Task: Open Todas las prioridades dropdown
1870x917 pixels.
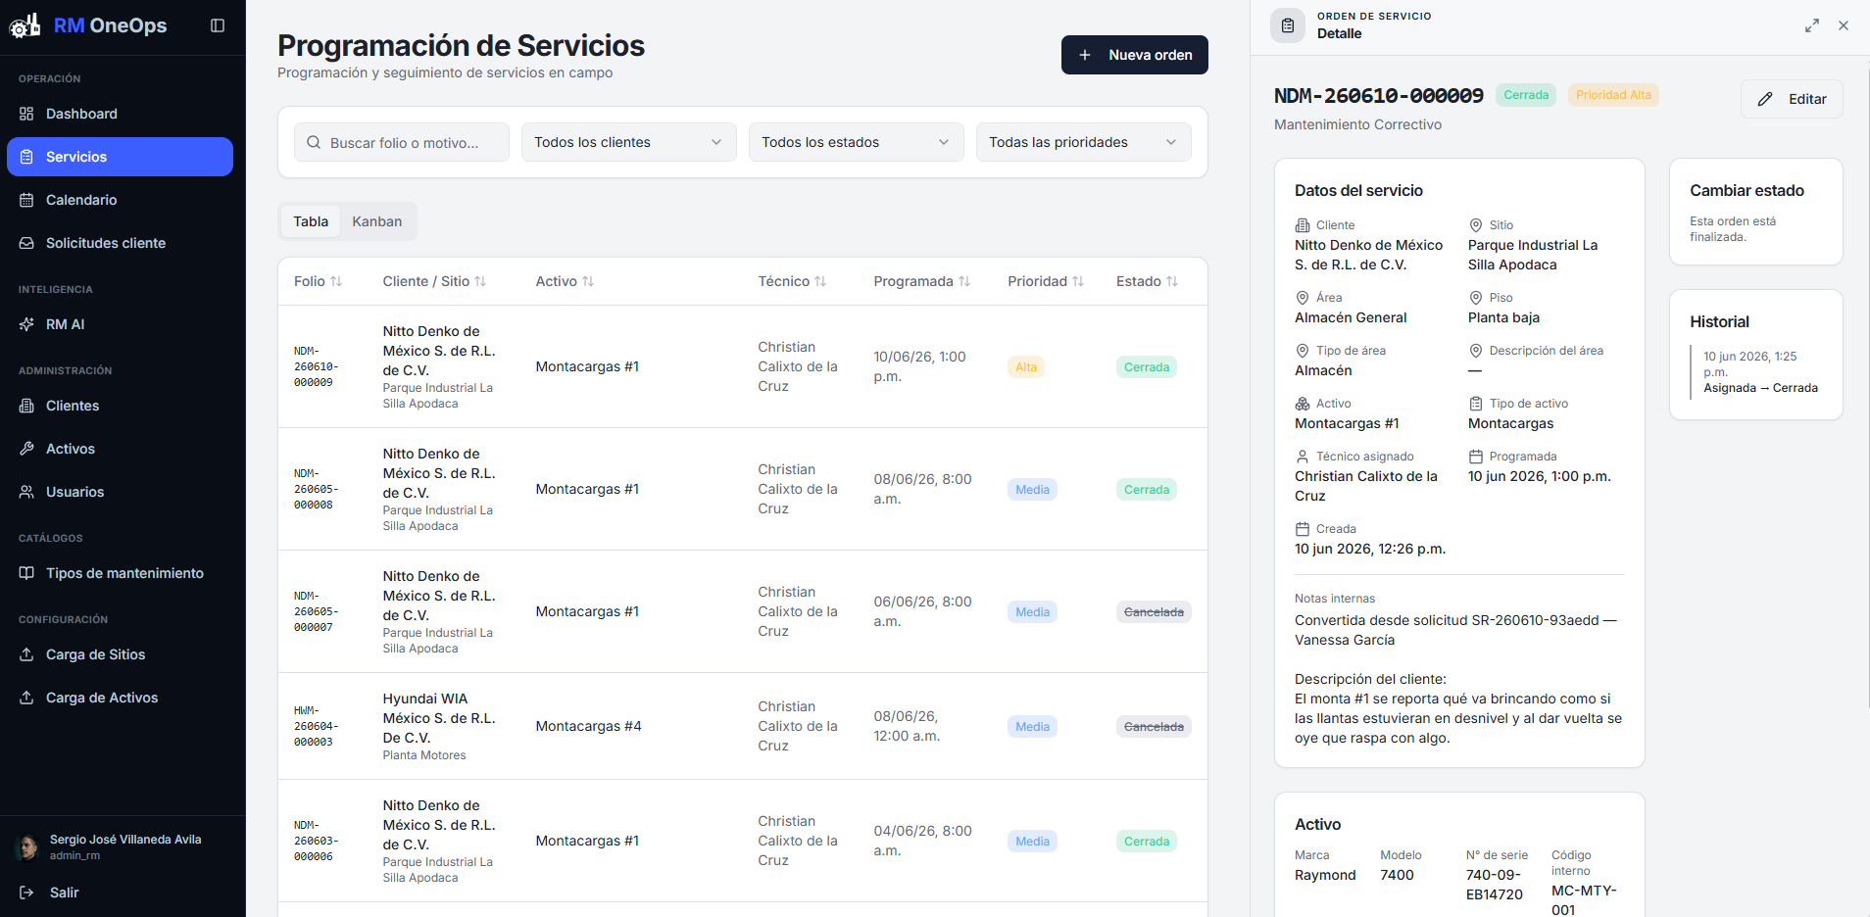Action: click(1084, 142)
